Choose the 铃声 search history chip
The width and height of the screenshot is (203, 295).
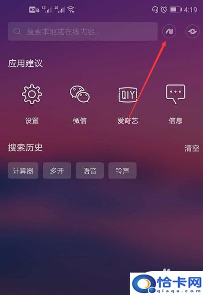(122, 170)
